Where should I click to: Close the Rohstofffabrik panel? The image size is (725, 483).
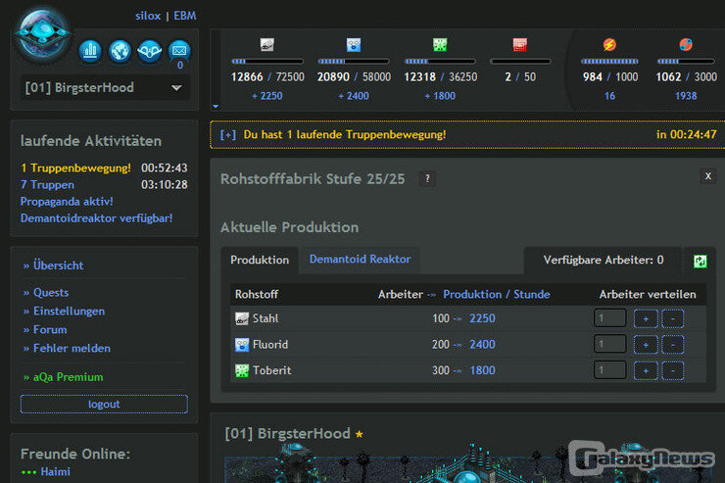(x=707, y=175)
